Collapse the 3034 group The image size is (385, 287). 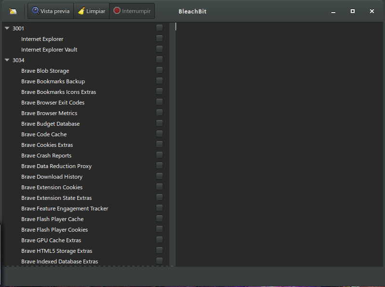tap(7, 60)
